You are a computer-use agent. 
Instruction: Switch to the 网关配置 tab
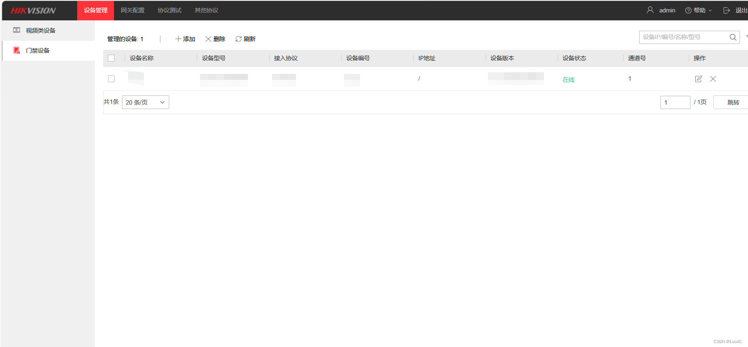(132, 10)
